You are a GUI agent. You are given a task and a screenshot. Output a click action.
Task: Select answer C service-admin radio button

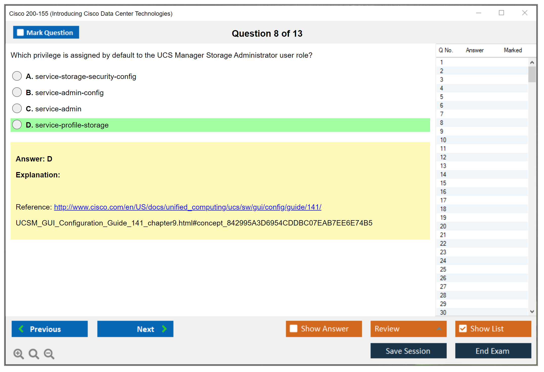[17, 109]
